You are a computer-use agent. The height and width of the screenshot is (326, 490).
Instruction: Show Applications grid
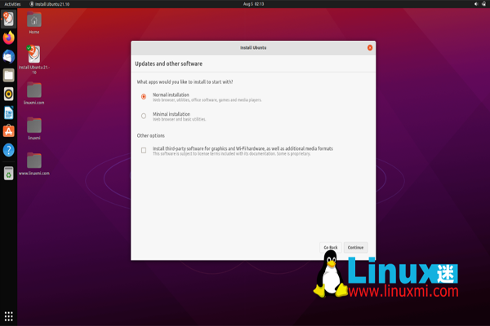pyautogui.click(x=8, y=316)
